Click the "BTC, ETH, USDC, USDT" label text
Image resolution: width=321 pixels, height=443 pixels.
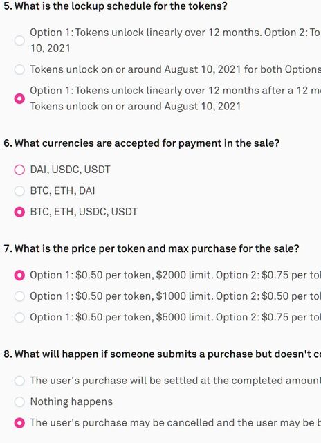[84, 212]
